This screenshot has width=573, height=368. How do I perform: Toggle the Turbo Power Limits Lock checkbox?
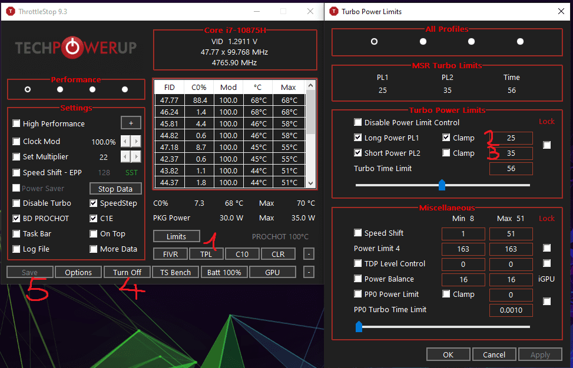[x=546, y=145]
